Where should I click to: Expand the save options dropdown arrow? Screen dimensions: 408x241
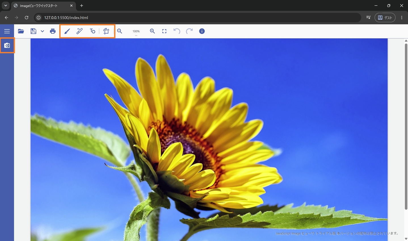(42, 31)
